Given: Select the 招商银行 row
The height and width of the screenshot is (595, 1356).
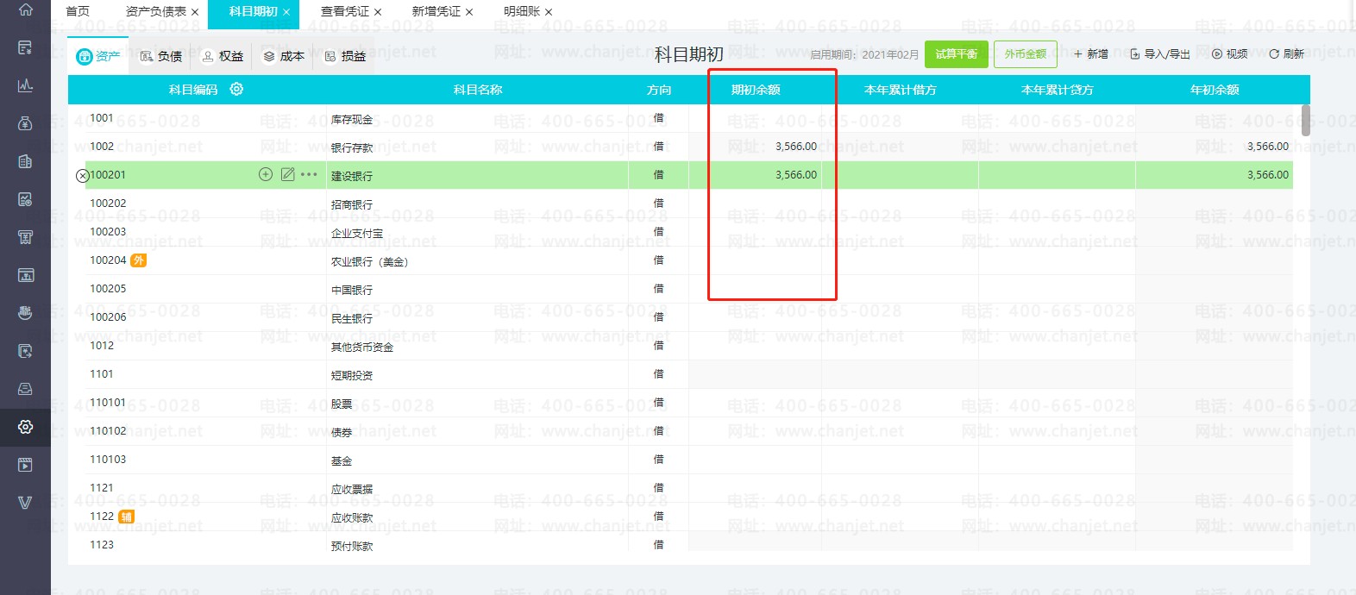Looking at the screenshot, I should tap(681, 204).
